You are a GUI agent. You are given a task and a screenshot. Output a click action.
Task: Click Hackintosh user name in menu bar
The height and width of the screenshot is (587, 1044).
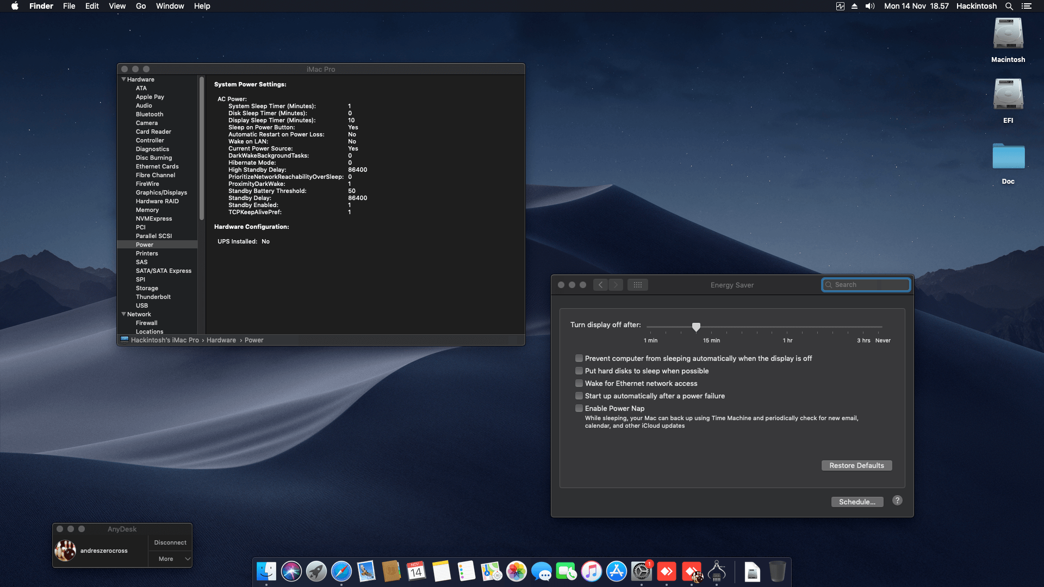pyautogui.click(x=977, y=6)
